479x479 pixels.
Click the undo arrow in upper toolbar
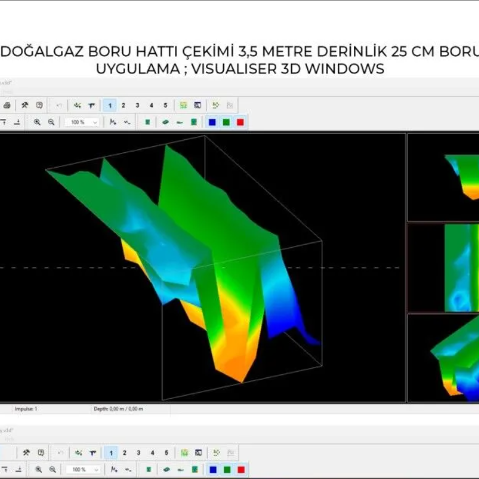coord(59,105)
